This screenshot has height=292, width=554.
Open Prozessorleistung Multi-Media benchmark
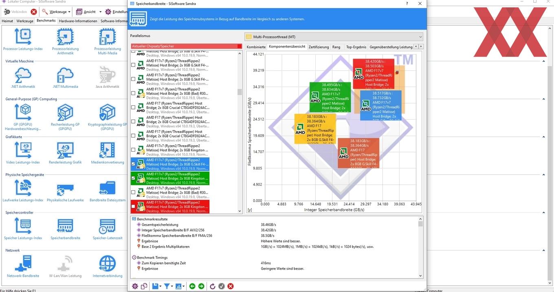tap(108, 42)
